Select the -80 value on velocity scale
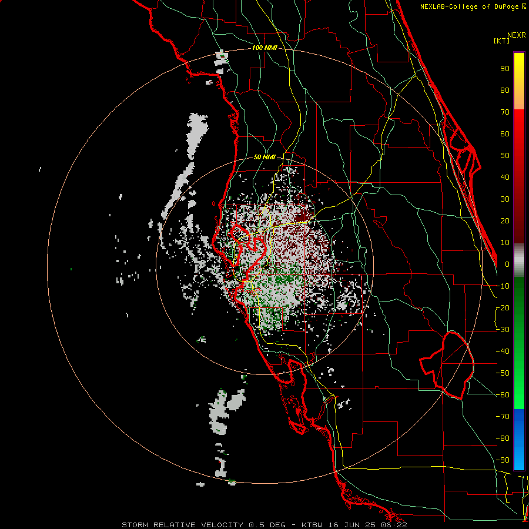 pyautogui.click(x=503, y=438)
